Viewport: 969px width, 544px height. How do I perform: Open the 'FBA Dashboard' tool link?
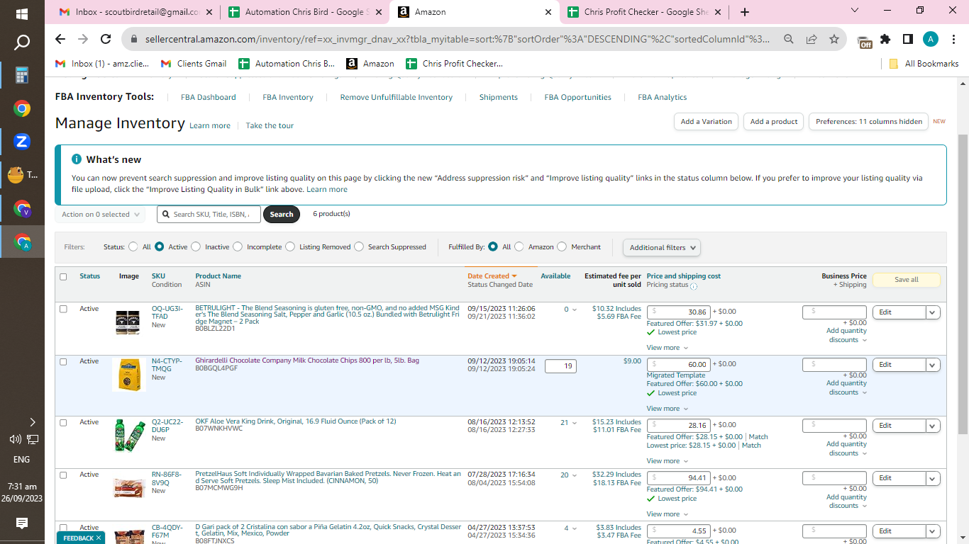tap(209, 98)
